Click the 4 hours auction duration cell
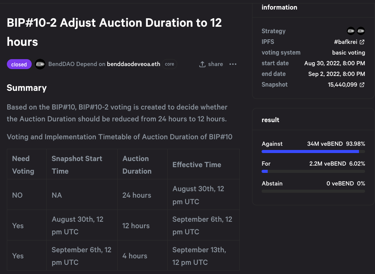 click(x=135, y=256)
